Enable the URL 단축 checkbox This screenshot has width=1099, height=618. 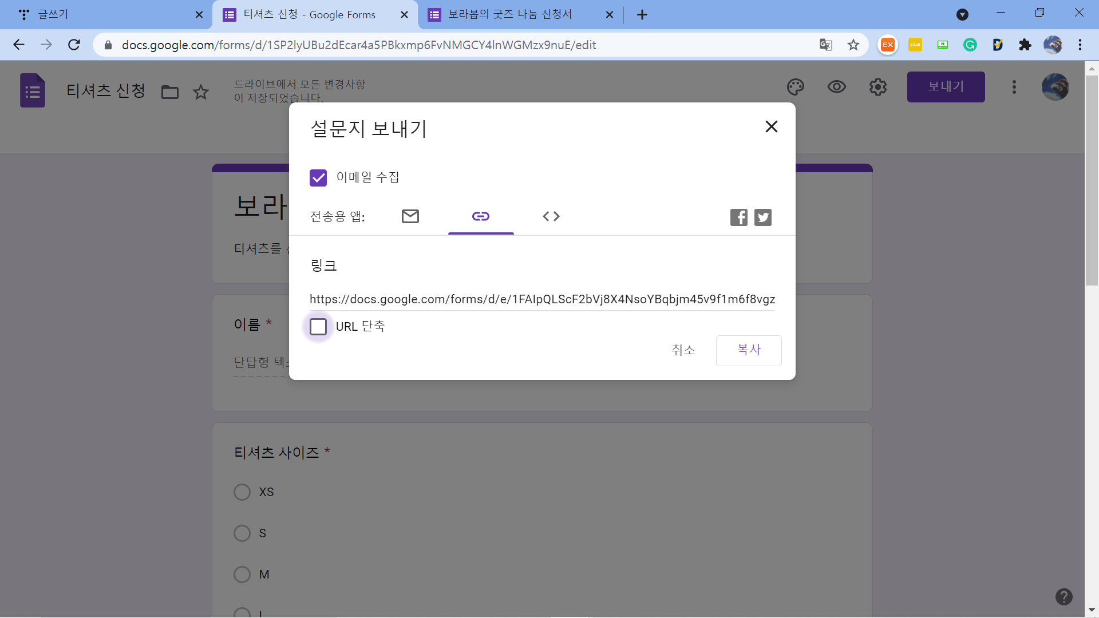click(x=318, y=327)
